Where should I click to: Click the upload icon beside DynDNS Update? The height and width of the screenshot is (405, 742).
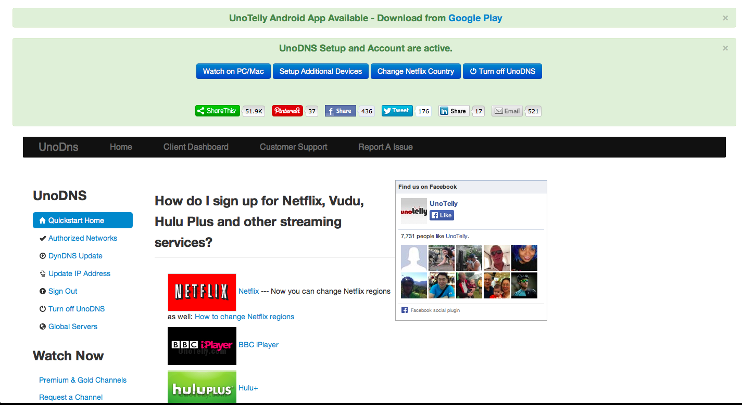43,256
